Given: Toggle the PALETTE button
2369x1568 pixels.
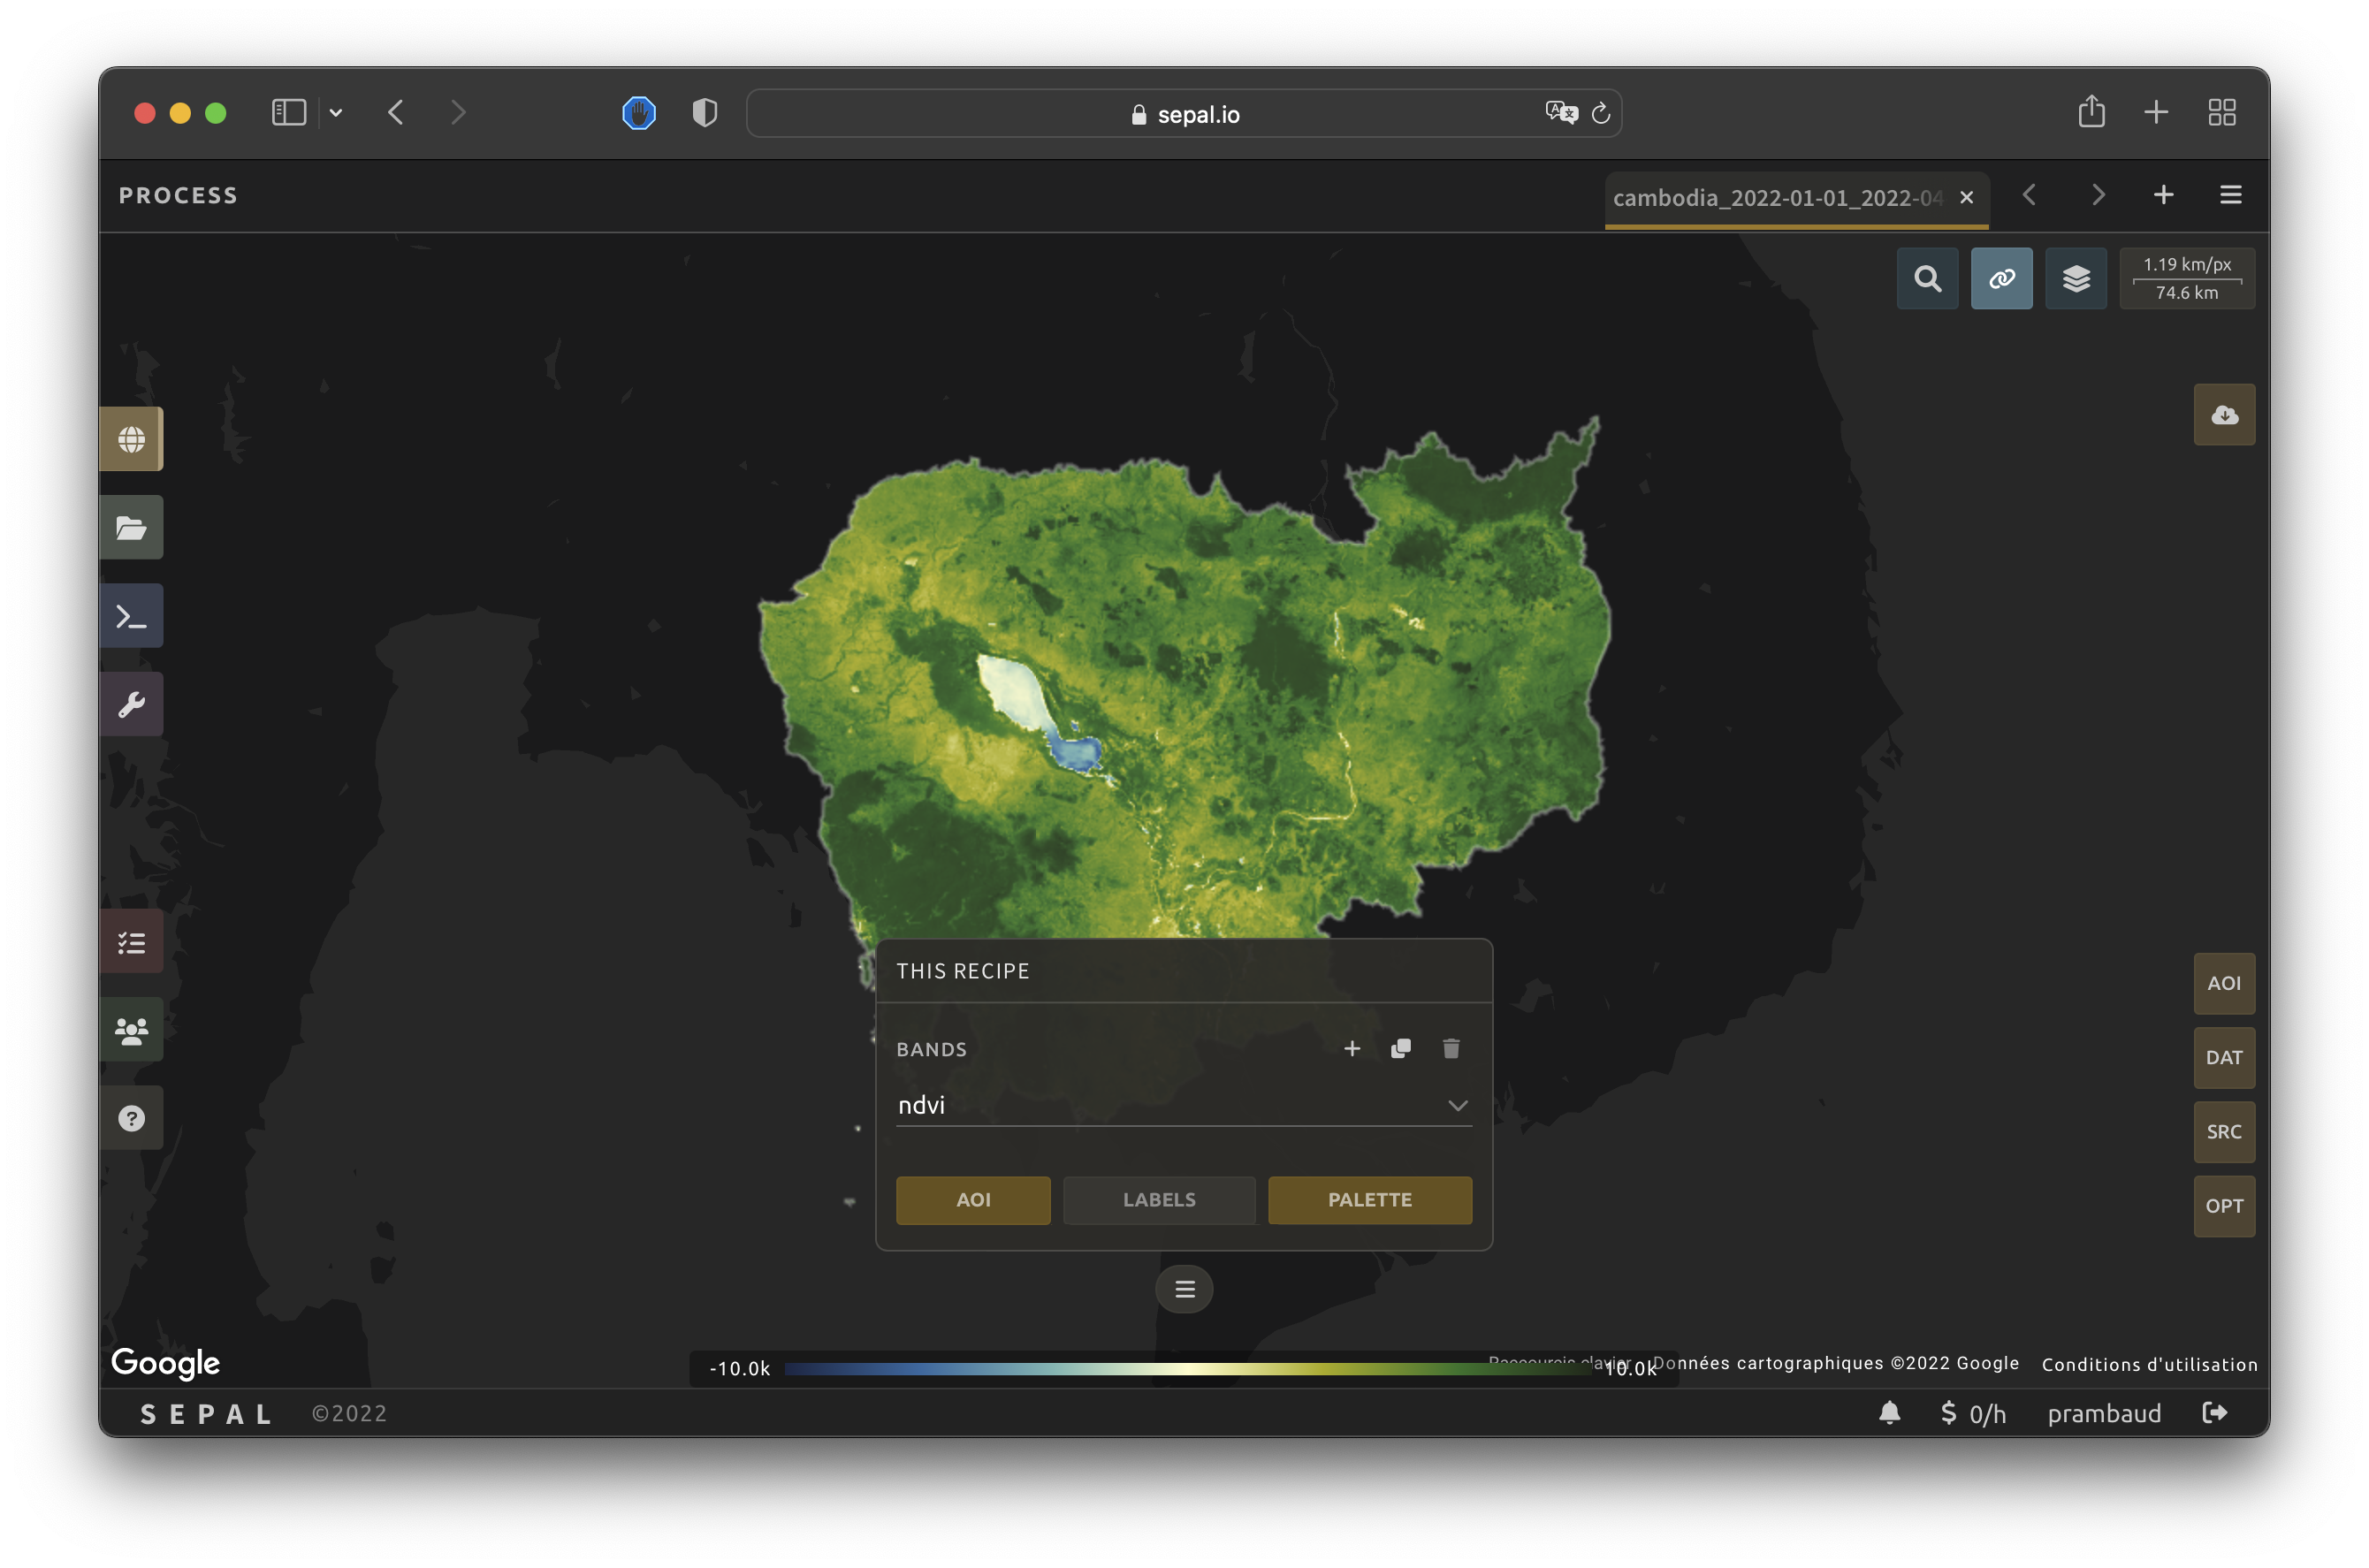Looking at the screenshot, I should tap(1369, 1200).
